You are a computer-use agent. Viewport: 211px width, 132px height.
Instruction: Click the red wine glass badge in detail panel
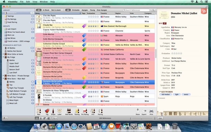[204, 11]
